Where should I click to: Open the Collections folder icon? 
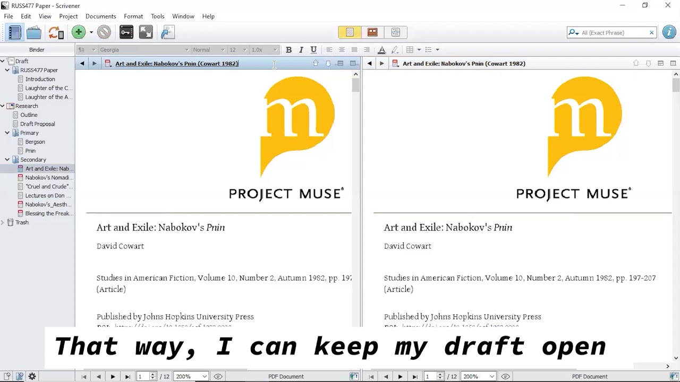point(34,32)
